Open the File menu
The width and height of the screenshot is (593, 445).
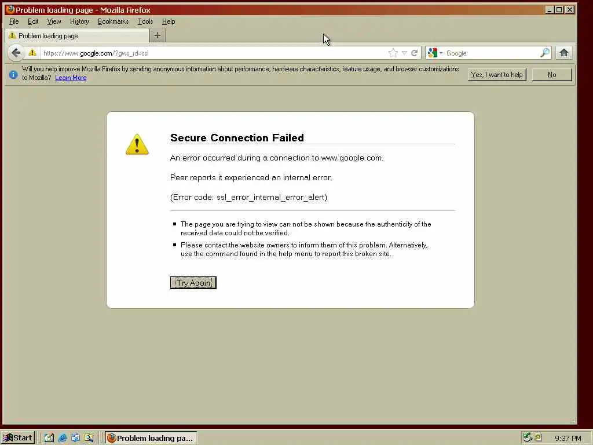(14, 21)
